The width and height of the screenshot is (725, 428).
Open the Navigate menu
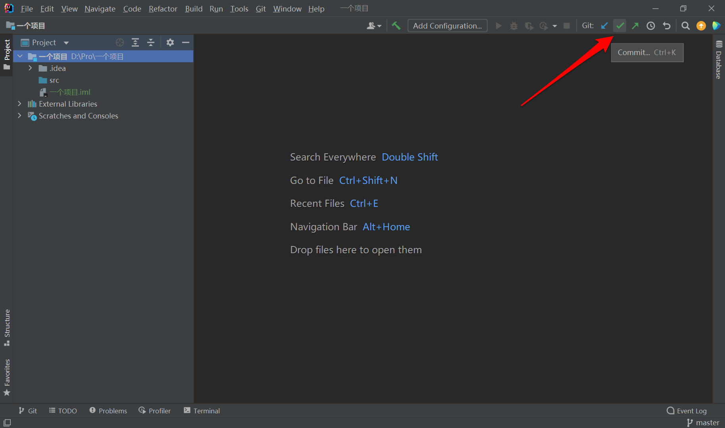pos(100,9)
